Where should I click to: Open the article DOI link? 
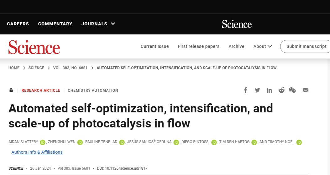(x=122, y=168)
